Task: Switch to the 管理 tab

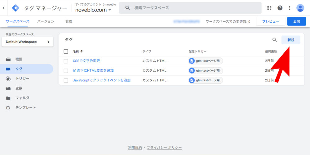Action: (x=69, y=21)
